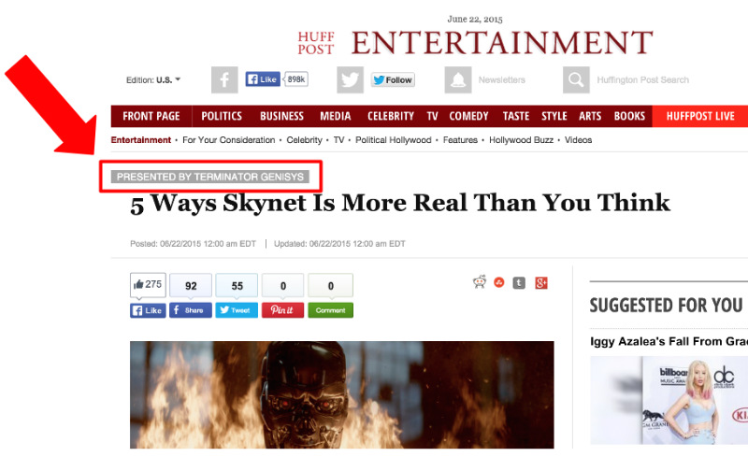Open the BOOKS section
Image resolution: width=748 pixels, height=471 pixels.
[x=629, y=116]
